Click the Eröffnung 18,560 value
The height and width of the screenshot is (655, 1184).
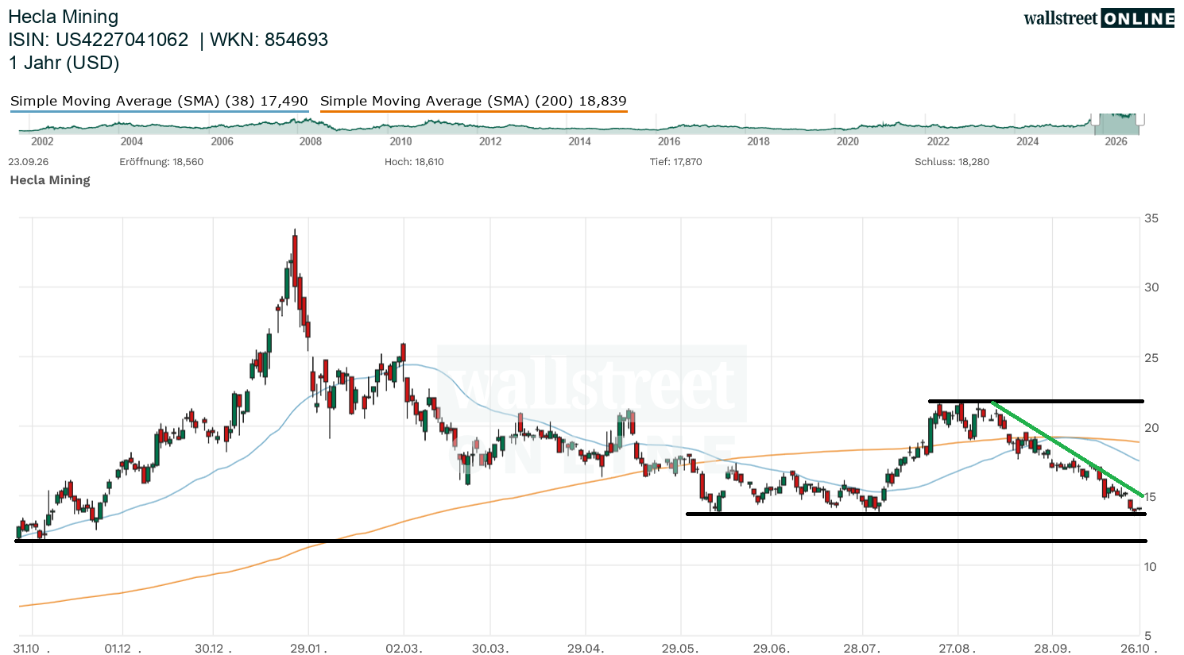point(161,162)
